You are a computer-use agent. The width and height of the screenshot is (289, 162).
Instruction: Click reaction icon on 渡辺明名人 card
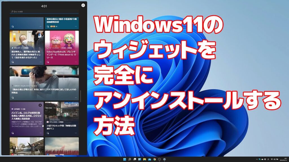12,62
